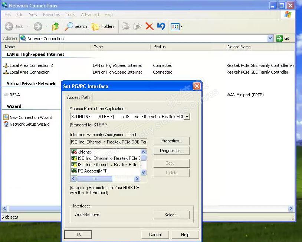Click interface list scroll down arrow
The width and height of the screenshot is (302, 242).
[144, 172]
